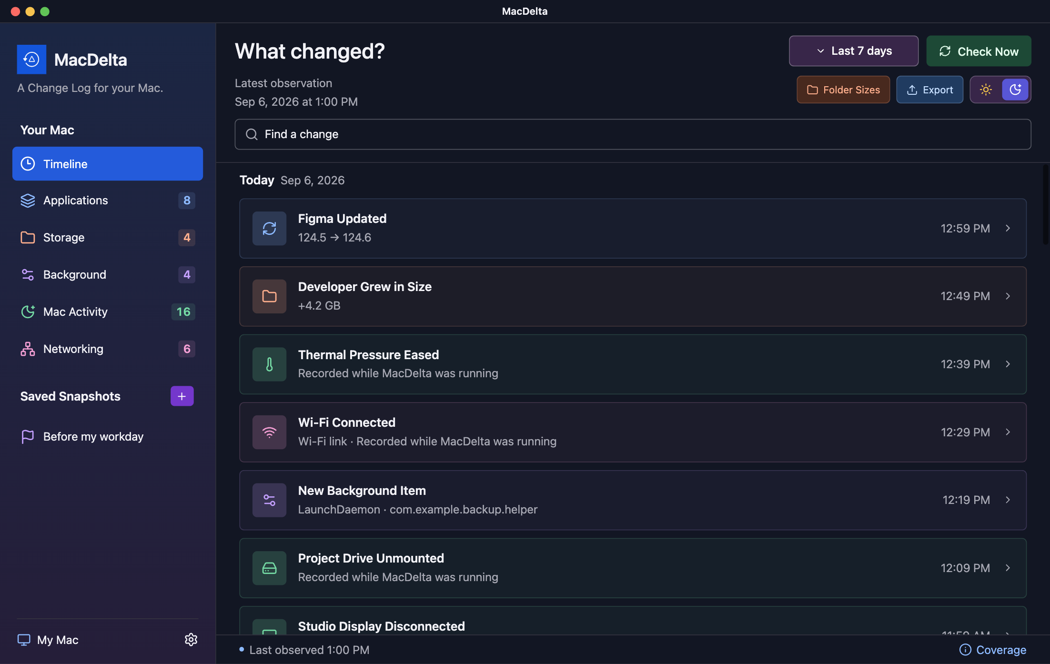This screenshot has height=664, width=1050.
Task: Click the New Background Item sliders icon
Action: 269,500
